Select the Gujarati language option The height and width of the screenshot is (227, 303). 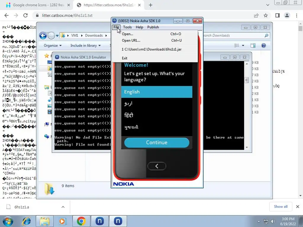(x=157, y=127)
